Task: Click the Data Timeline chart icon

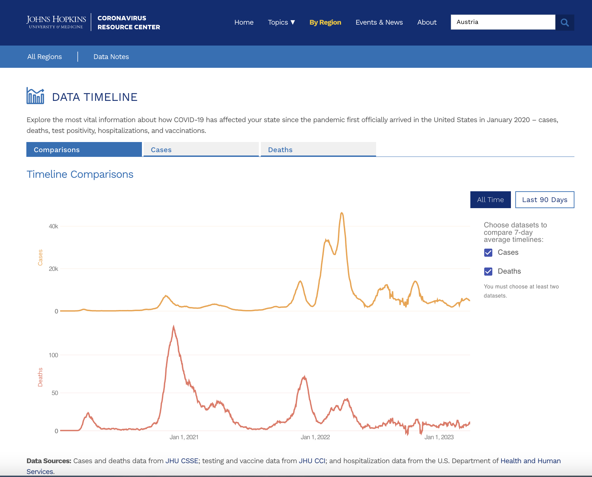Action: tap(35, 96)
